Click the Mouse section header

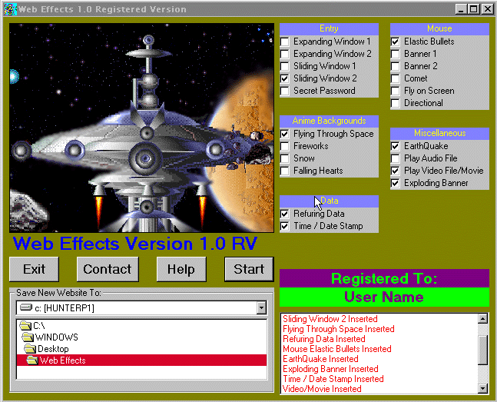[439, 29]
